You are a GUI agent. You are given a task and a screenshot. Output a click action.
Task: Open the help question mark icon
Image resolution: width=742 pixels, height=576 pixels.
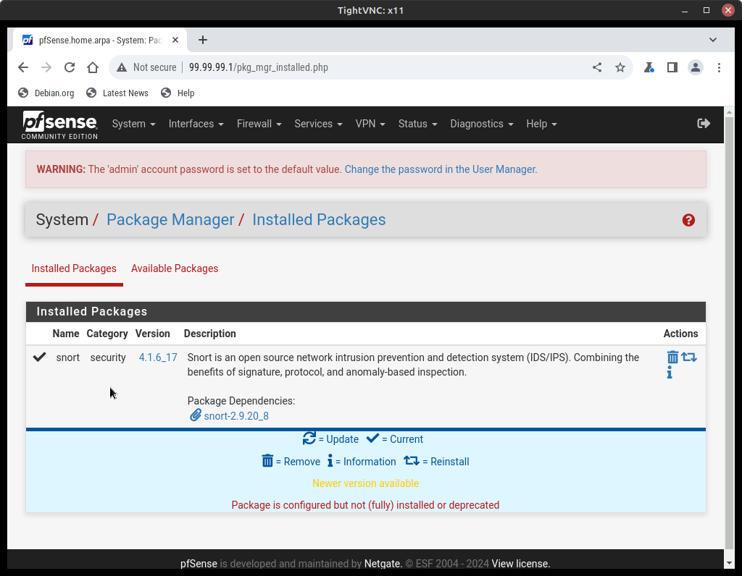688,220
